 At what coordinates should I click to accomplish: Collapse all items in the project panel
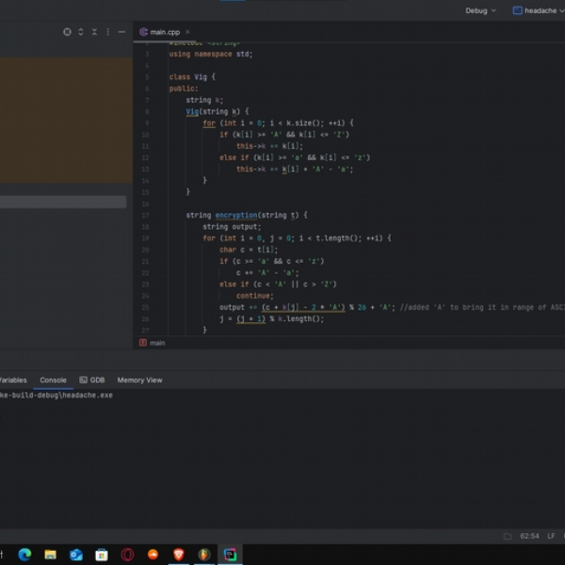[x=94, y=32]
